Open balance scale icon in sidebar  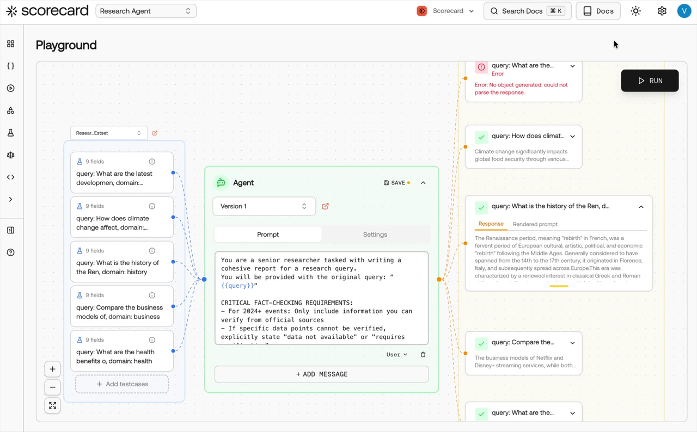[x=10, y=155]
